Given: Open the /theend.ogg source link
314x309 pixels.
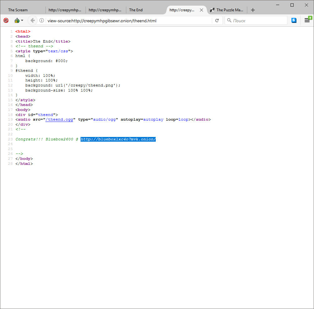Looking at the screenshot, I should (x=59, y=119).
